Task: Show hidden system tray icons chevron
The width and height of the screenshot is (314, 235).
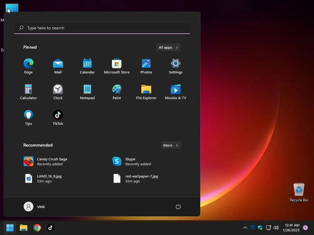Action: pyautogui.click(x=245, y=228)
